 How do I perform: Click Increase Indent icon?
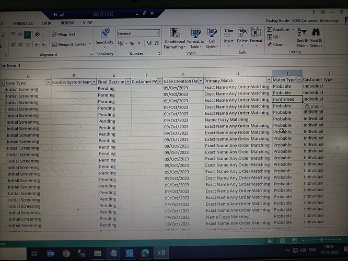pos(44,45)
